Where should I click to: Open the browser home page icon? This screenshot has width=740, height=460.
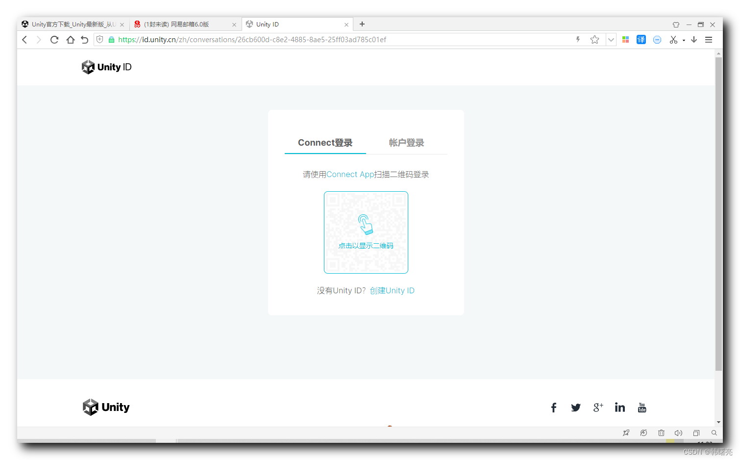click(x=71, y=40)
